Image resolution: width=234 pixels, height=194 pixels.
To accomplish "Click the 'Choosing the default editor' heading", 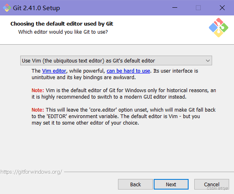I will point(62,24).
